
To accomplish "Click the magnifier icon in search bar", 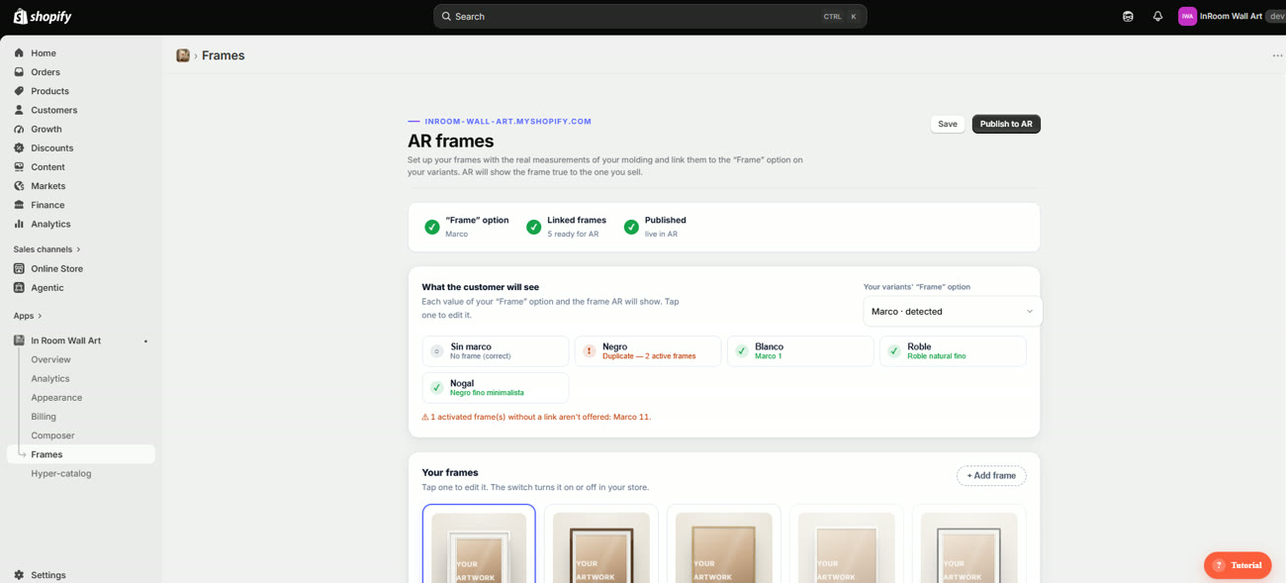I will click(x=446, y=16).
